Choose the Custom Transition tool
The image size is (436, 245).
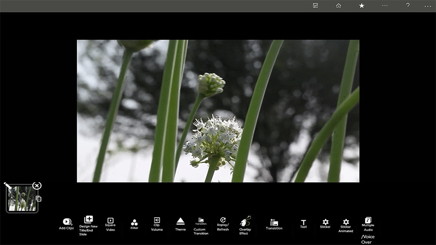coord(201,221)
